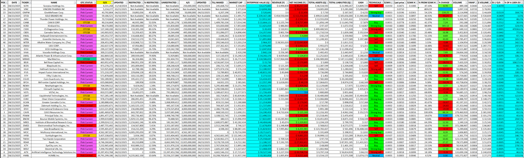Select ticker cell CGUD
524x158 pixels.
coord(26,79)
